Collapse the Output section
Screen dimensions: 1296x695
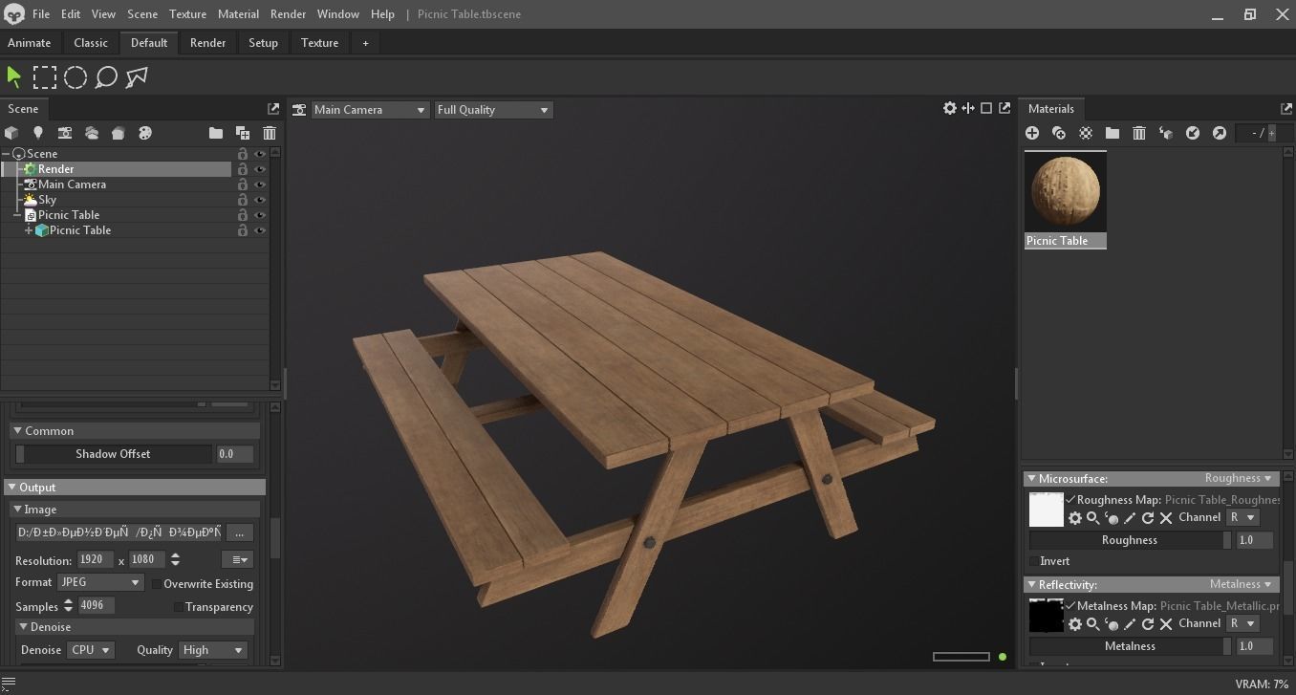(x=11, y=488)
